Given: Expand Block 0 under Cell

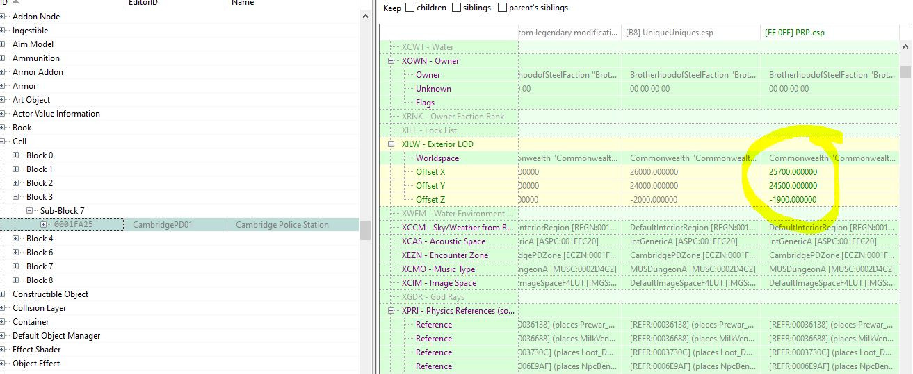Looking at the screenshot, I should [17, 155].
